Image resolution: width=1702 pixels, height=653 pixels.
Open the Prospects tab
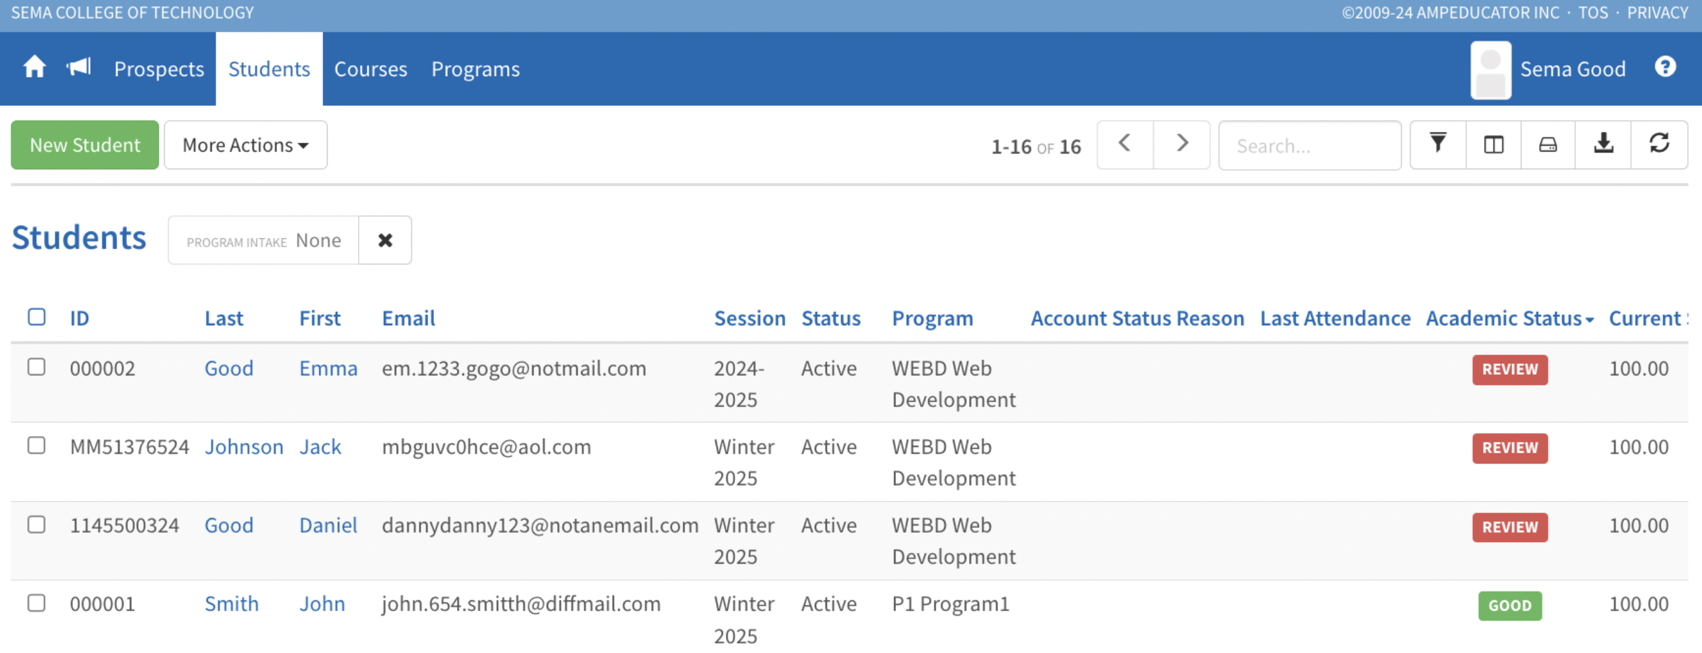(158, 69)
